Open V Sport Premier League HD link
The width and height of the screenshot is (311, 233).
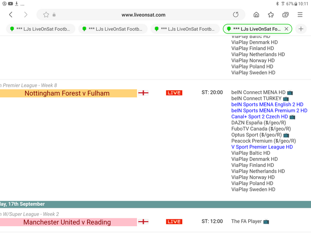point(262,147)
